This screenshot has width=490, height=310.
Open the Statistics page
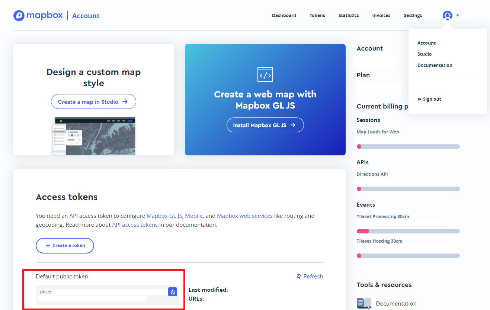tap(349, 16)
